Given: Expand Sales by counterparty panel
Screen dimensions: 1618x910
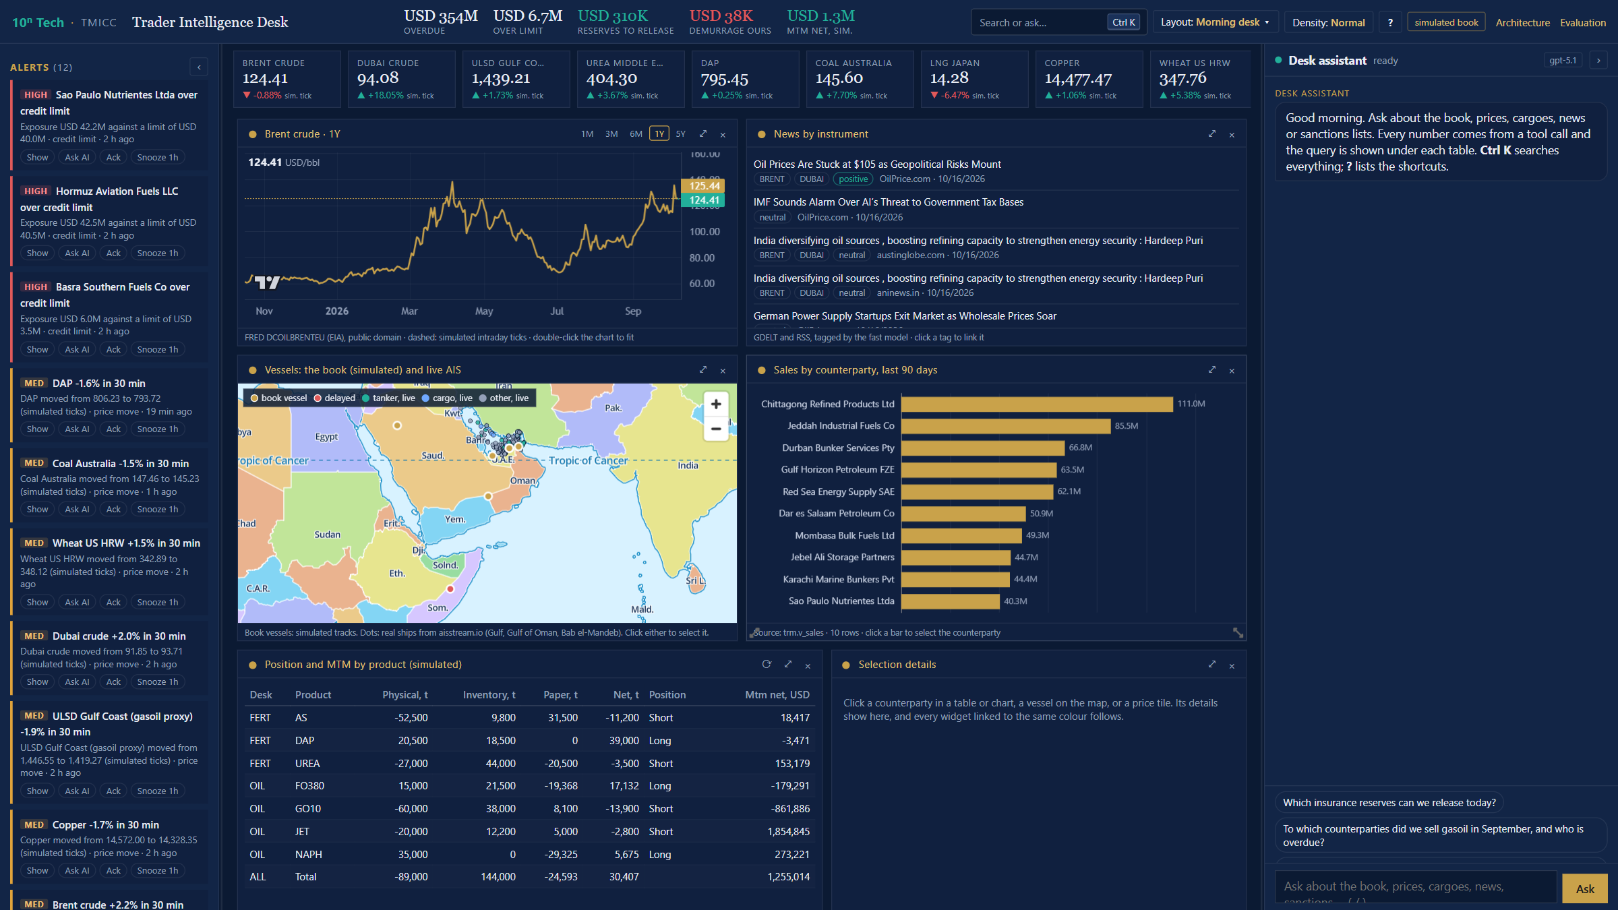Looking at the screenshot, I should point(1212,369).
